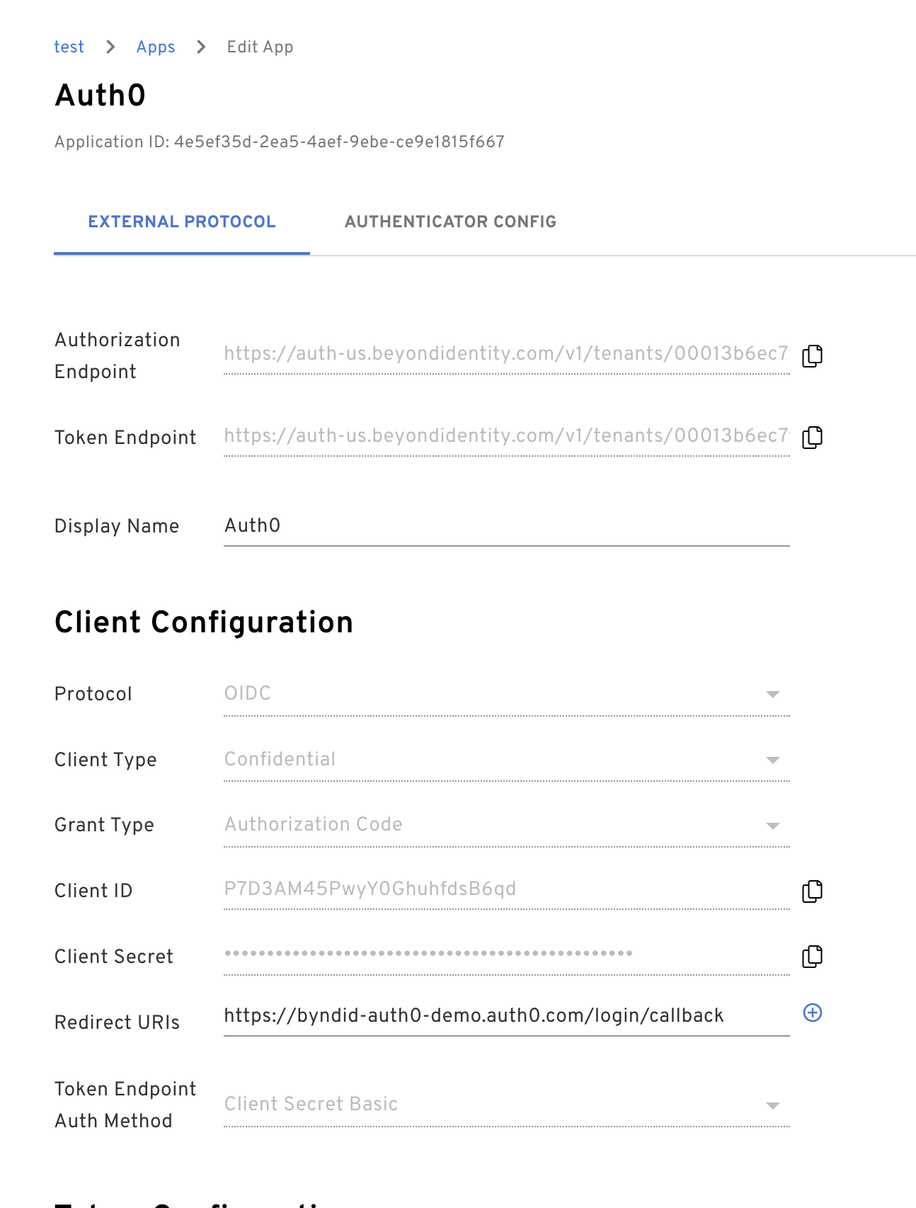Viewport: 916px width, 1208px height.
Task: Click the Client Type label
Action: coord(105,760)
